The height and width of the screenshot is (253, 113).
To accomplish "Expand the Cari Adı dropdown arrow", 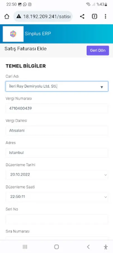I will [102, 87].
